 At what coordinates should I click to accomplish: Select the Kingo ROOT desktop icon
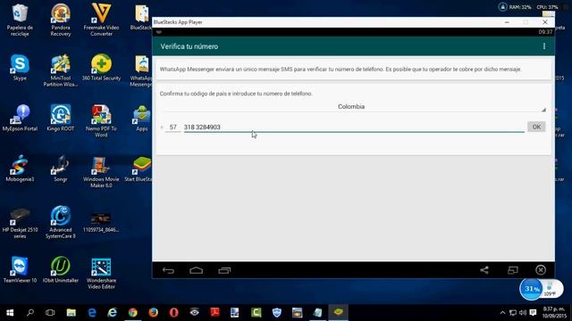(x=61, y=119)
